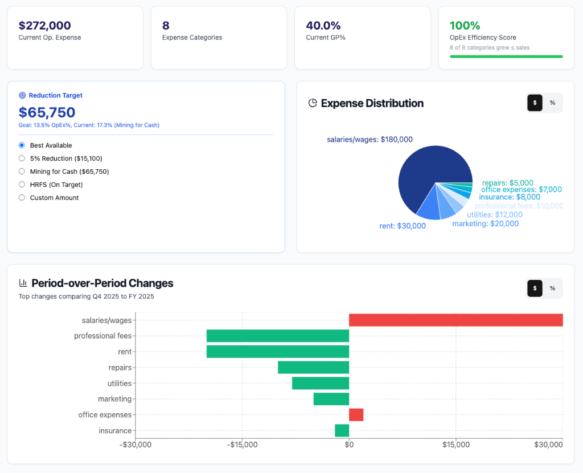Click the 40.0% Current GP% value
This screenshot has height=473, width=583.
tap(323, 25)
